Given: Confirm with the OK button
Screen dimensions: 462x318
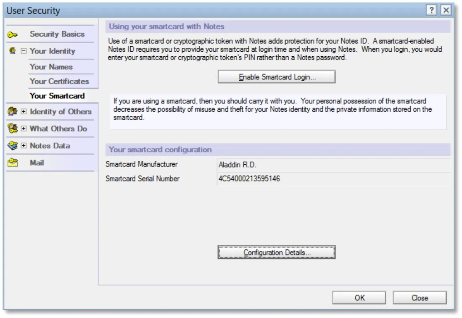Looking at the screenshot, I should [359, 298].
